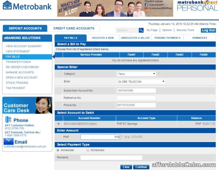Open the Biller dropdown showing GLOBE TELECOM
This screenshot has height=170, width=219.
pos(141,82)
